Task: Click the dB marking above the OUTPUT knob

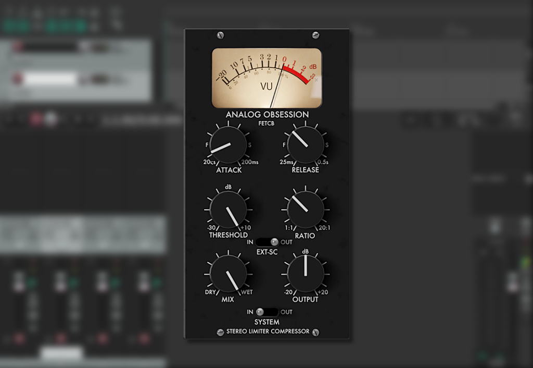Action: (x=305, y=250)
